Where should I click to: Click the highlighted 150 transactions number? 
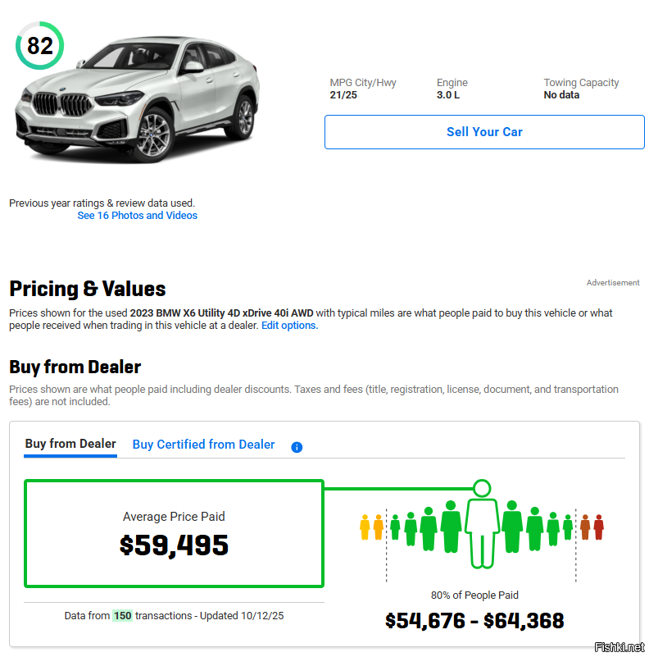pos(122,616)
